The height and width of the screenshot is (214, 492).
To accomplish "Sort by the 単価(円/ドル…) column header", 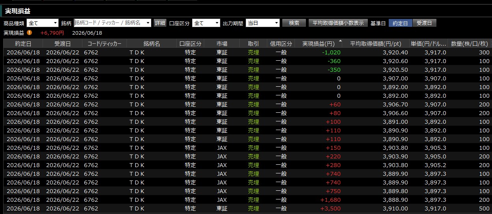I will (429, 43).
